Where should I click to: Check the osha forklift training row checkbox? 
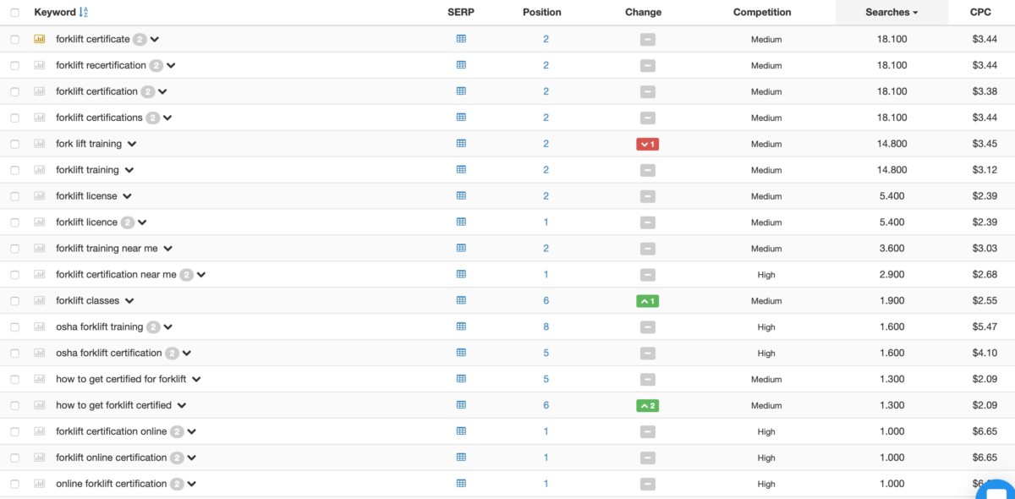[x=15, y=327]
